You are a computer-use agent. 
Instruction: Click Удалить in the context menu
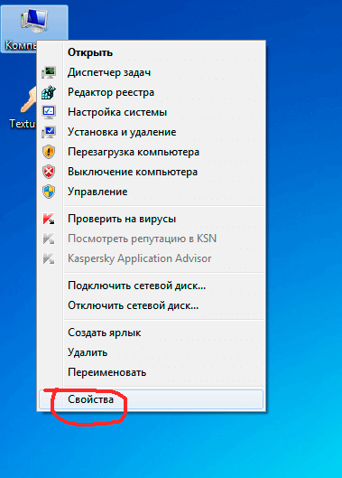click(151, 352)
